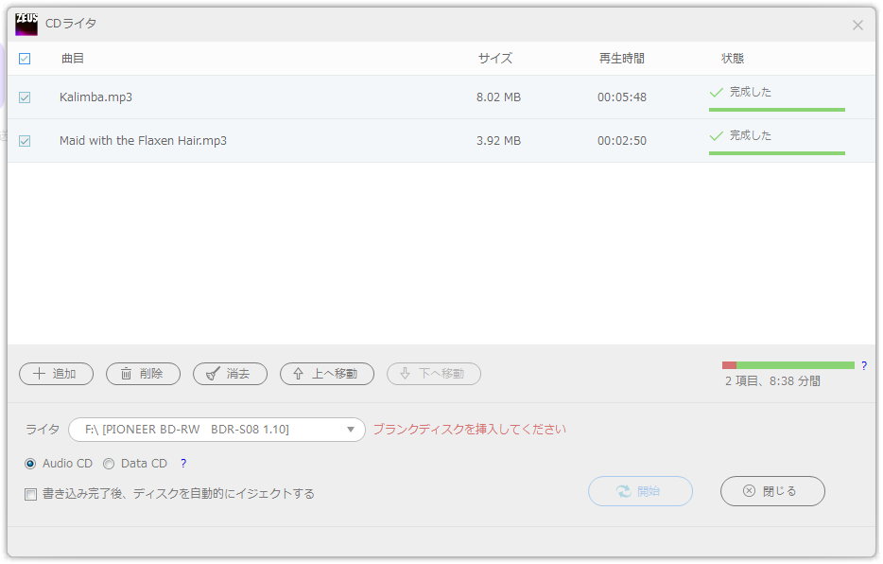This screenshot has width=883, height=564.
Task: Click the CDライタ window title
Action: (x=71, y=24)
